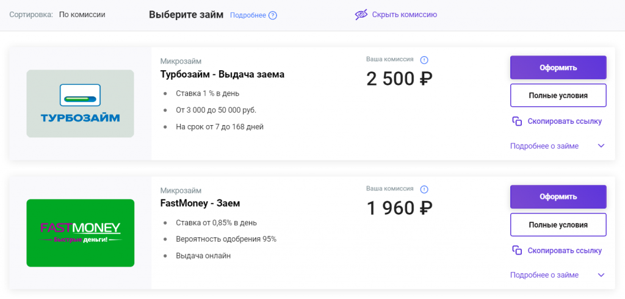625x299 pixels.
Task: Open Полные условия for FastMoney
Action: click(x=558, y=225)
